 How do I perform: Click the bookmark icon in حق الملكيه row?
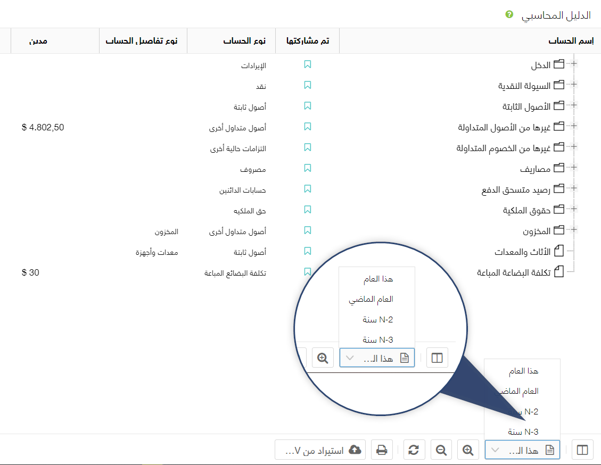point(307,209)
